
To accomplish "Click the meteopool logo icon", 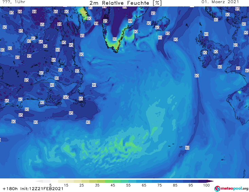I will (217, 189).
